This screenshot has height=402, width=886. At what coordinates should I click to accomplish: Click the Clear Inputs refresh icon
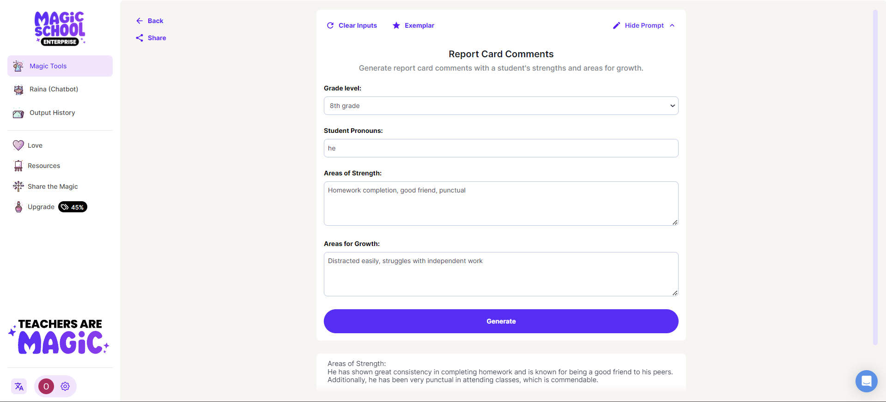330,25
